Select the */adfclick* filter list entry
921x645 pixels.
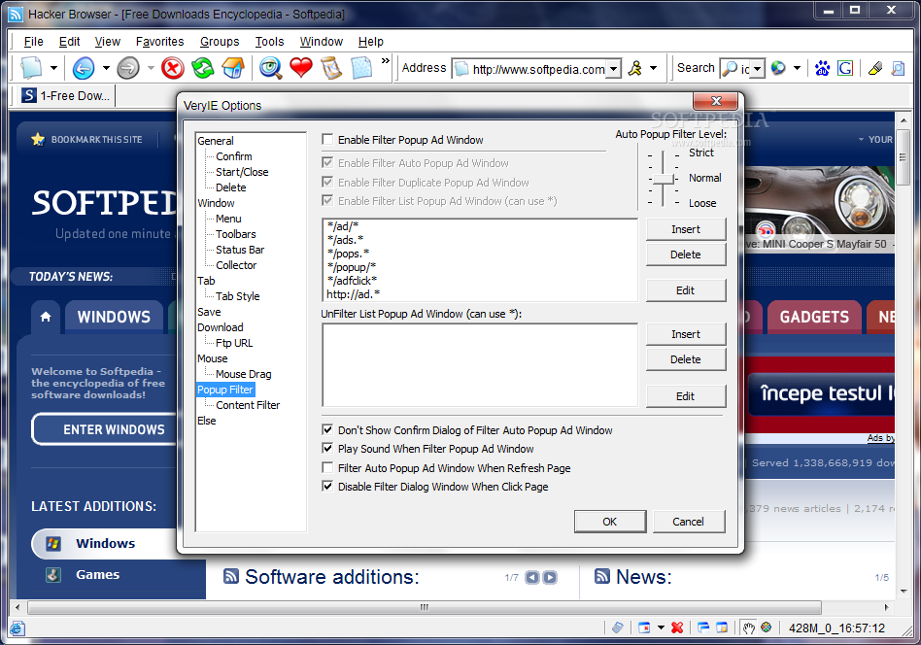click(x=352, y=281)
